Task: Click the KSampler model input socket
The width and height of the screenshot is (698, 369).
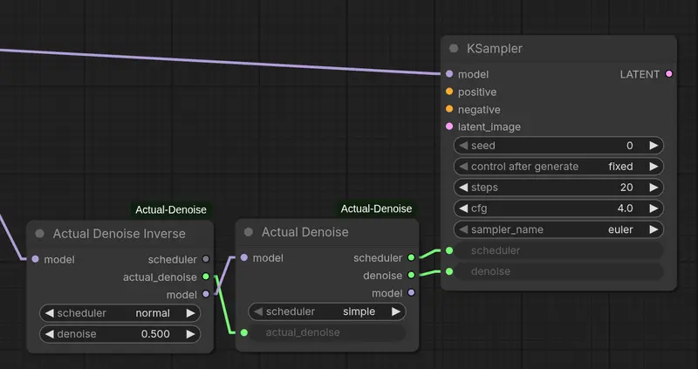Action: [x=449, y=74]
